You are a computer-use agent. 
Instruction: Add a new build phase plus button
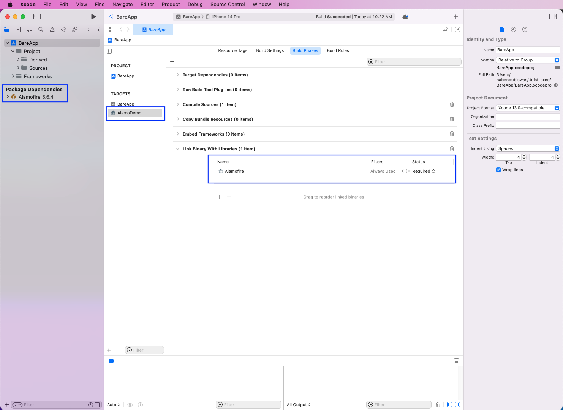coord(172,62)
